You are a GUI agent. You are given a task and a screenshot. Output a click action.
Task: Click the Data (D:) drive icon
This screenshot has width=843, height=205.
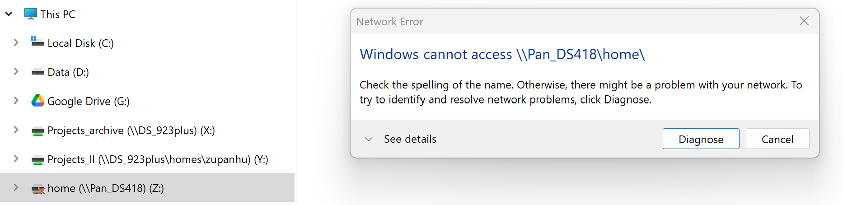(x=37, y=72)
